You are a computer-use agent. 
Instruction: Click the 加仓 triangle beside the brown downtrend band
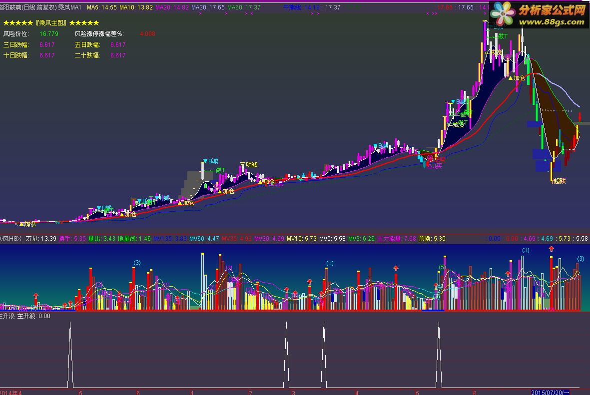click(x=517, y=78)
